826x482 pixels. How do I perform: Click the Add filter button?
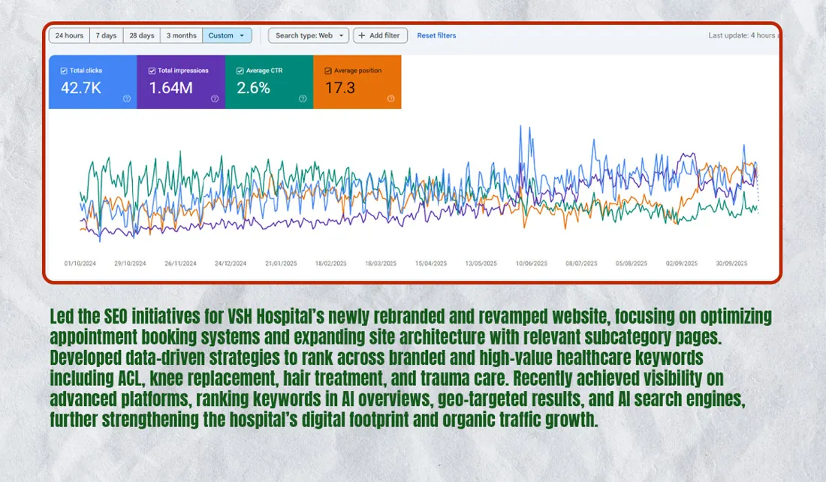(380, 35)
